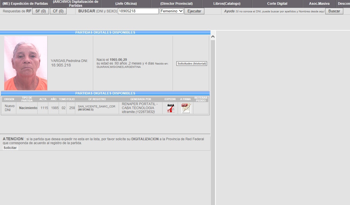
Task: Open the (Director Provincial) menu tab
Action: point(176,4)
